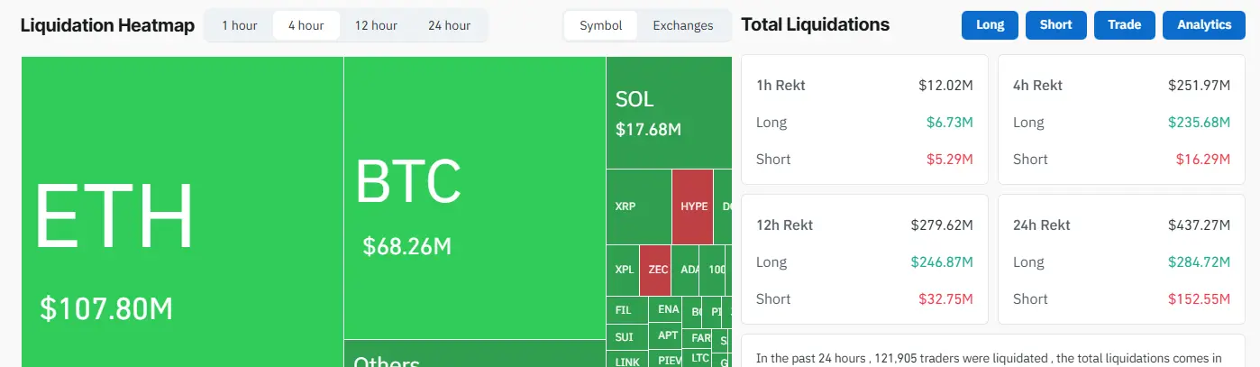Screen dimensions: 1260x367
Task: Open the Others heatmap block
Action: pos(473,354)
